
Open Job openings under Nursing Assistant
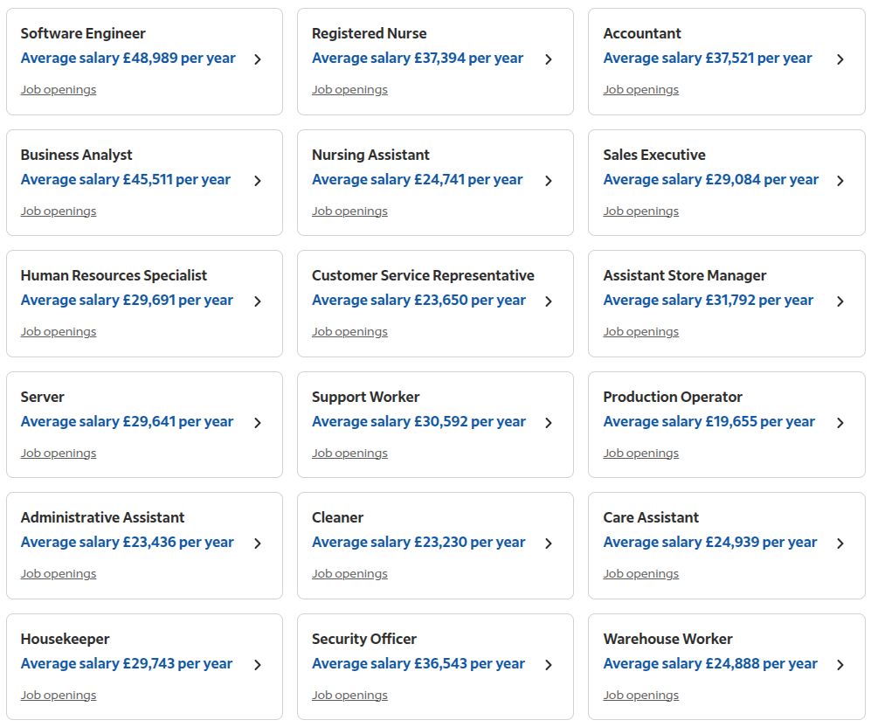pos(349,211)
